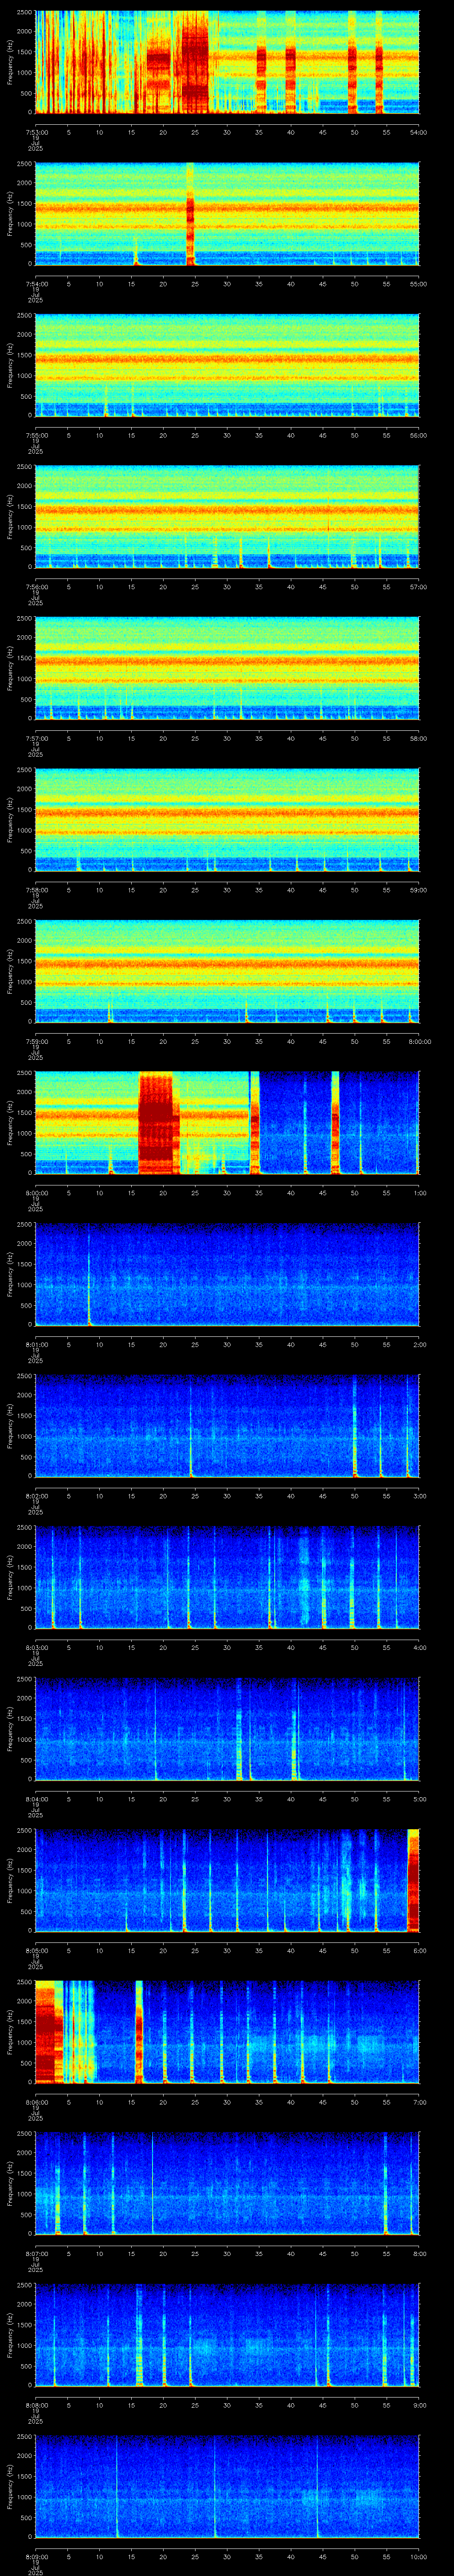Select the spectrogram panel starting at 7:55:00

(227, 365)
